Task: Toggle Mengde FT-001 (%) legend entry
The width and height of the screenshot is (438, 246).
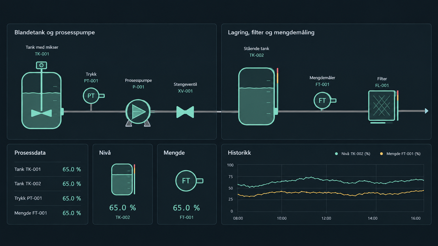Action: 400,154
